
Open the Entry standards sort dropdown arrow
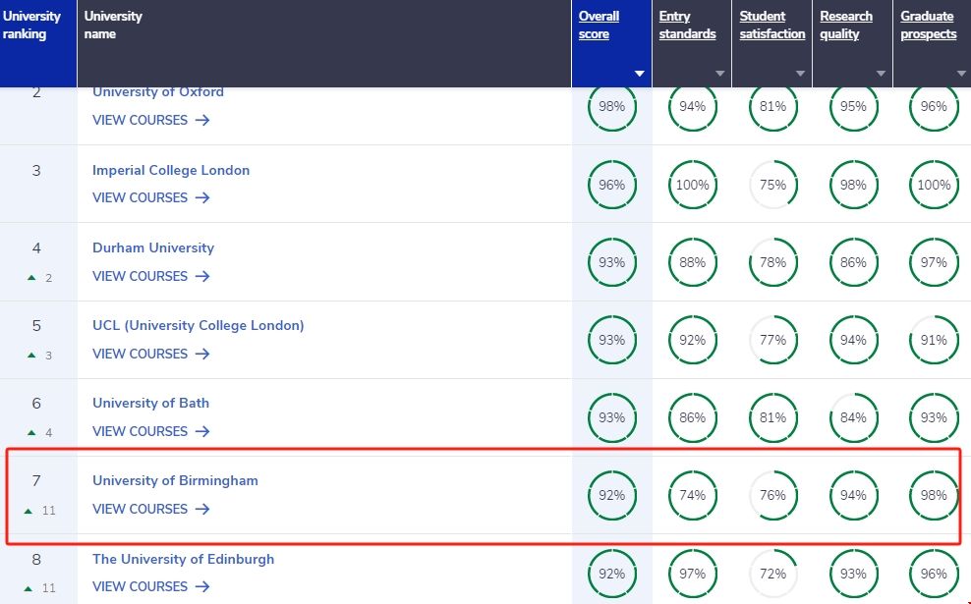tap(720, 74)
